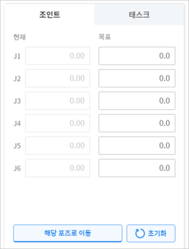Click the J1 current value box
The width and height of the screenshot is (189, 249).
[58, 56]
